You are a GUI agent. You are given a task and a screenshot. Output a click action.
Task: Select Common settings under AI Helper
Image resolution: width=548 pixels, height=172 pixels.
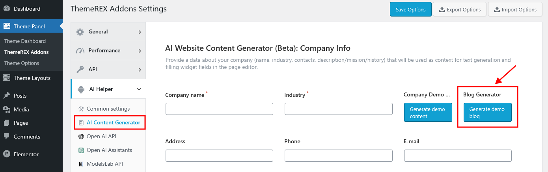pos(108,109)
